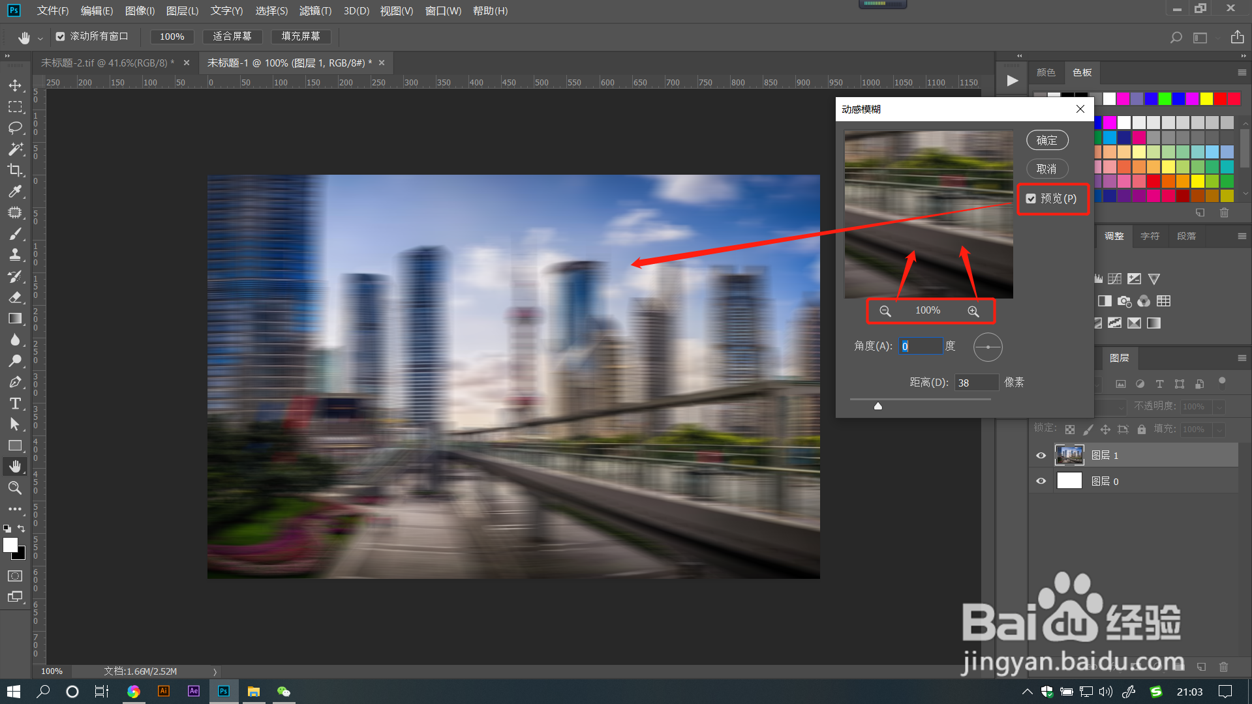Toggle lock position icon
The height and width of the screenshot is (704, 1252).
pyautogui.click(x=1105, y=430)
